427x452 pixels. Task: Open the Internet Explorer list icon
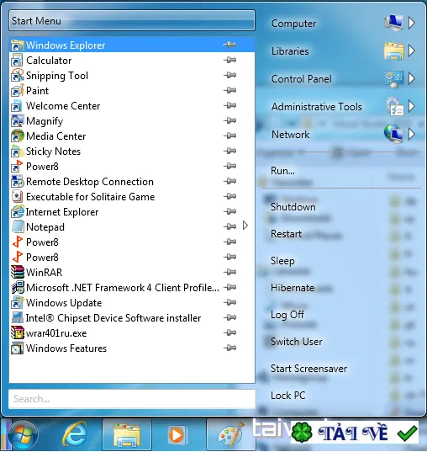coord(17,212)
